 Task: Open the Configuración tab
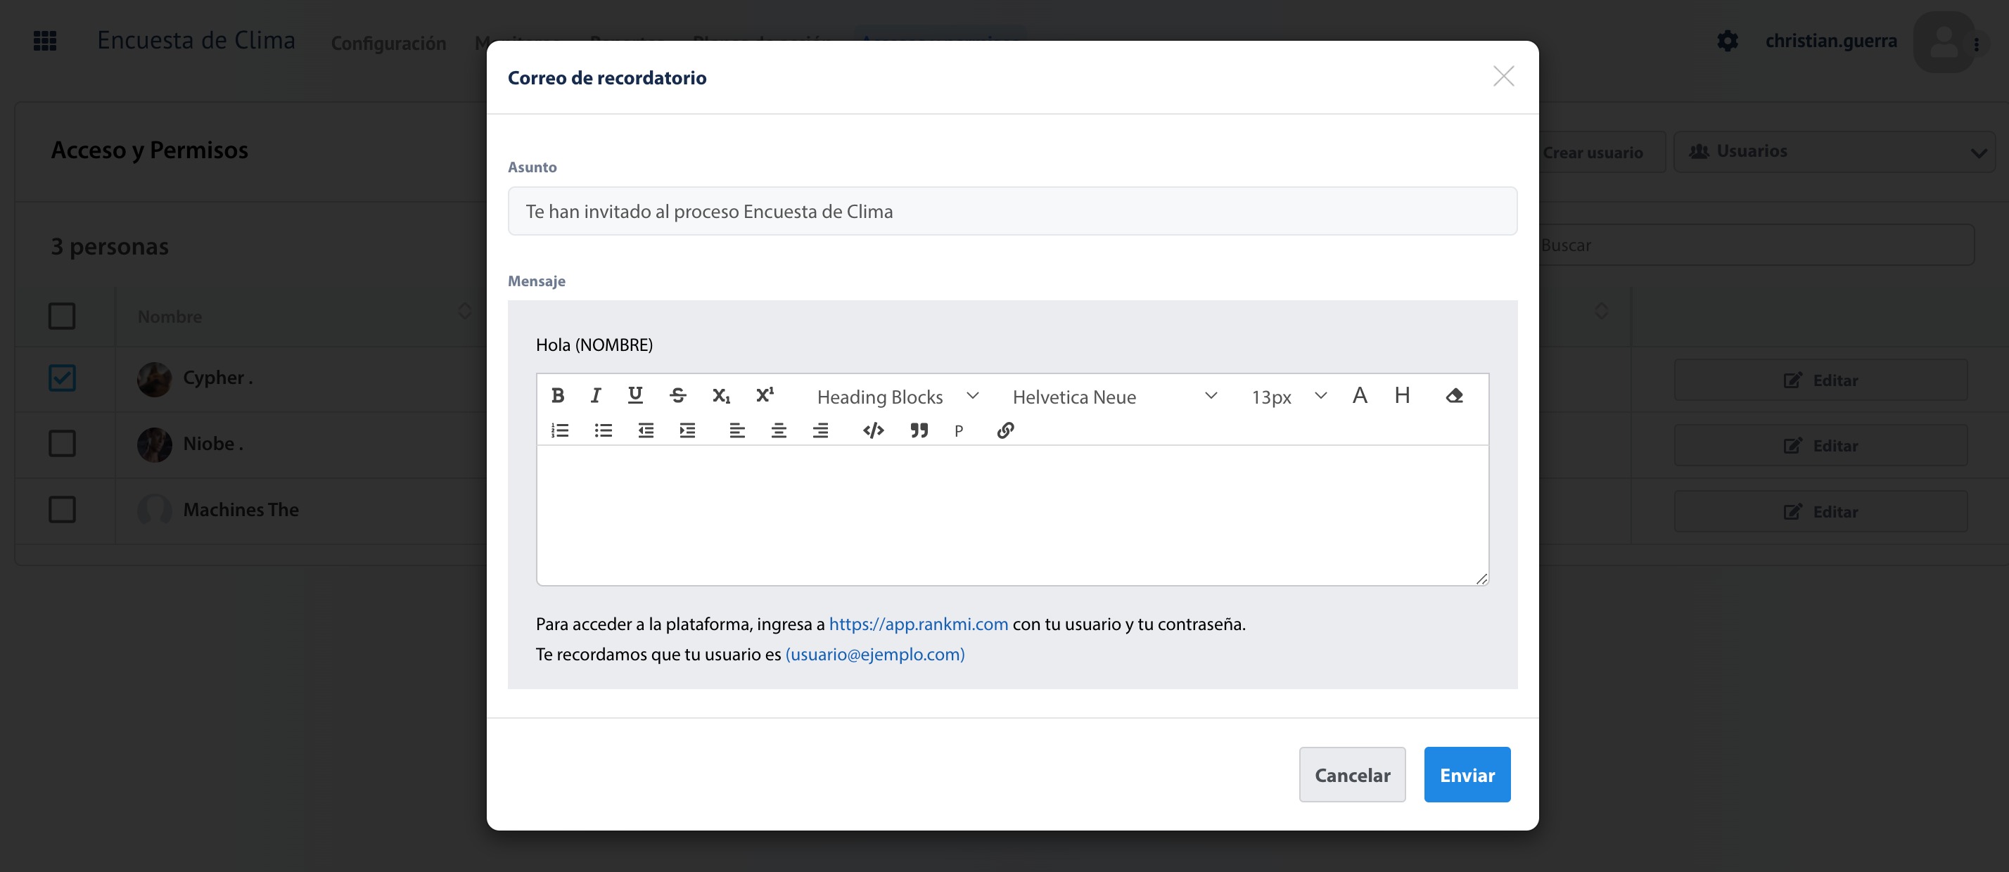388,43
